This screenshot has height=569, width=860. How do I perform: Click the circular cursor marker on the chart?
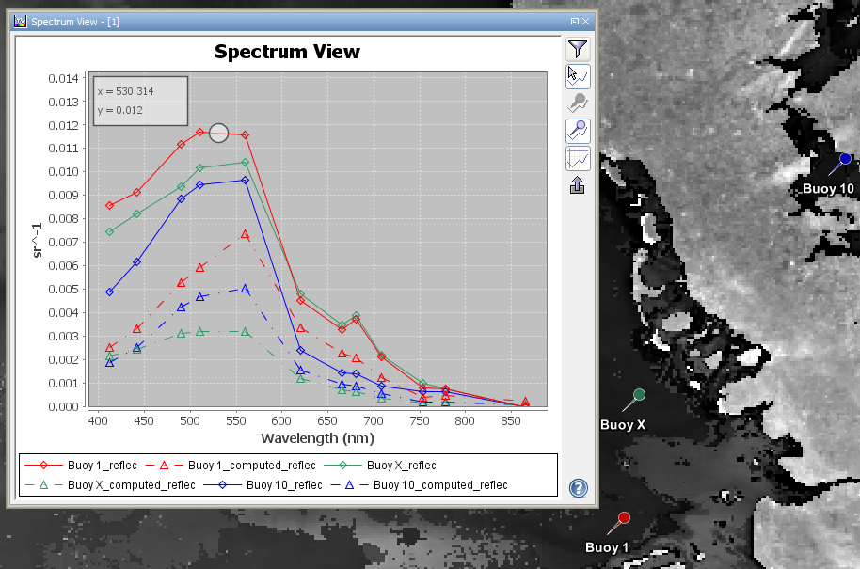218,134
